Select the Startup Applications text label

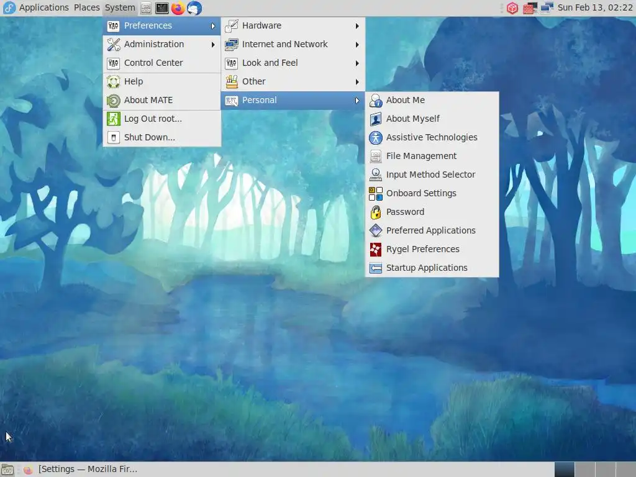coord(427,268)
